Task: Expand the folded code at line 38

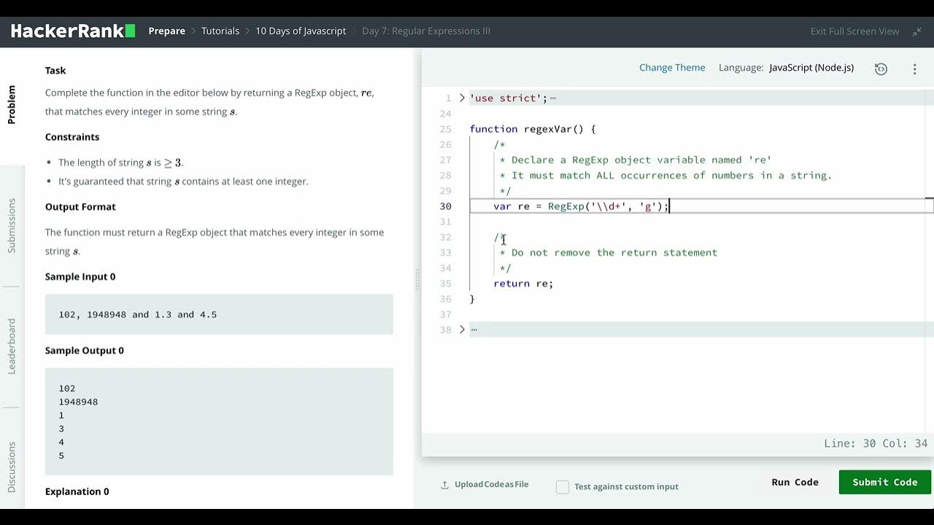Action: (x=462, y=330)
